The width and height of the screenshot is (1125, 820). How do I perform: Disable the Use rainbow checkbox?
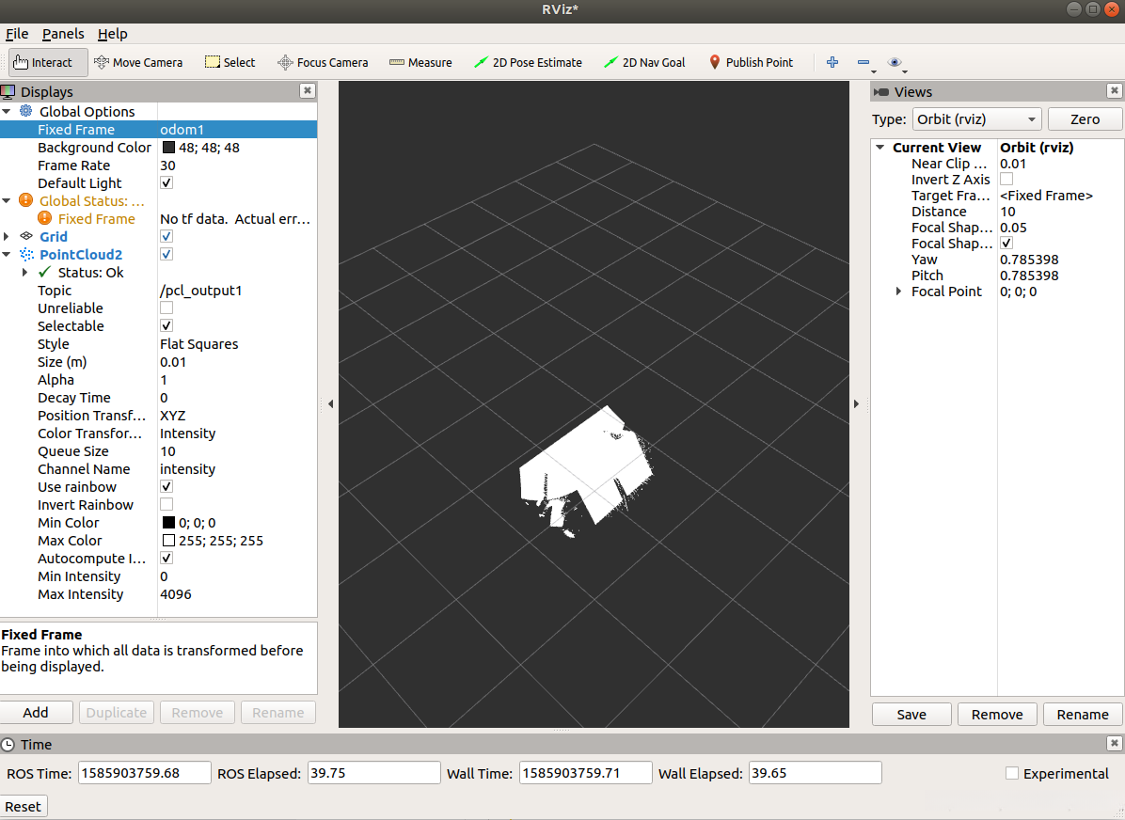[166, 487]
